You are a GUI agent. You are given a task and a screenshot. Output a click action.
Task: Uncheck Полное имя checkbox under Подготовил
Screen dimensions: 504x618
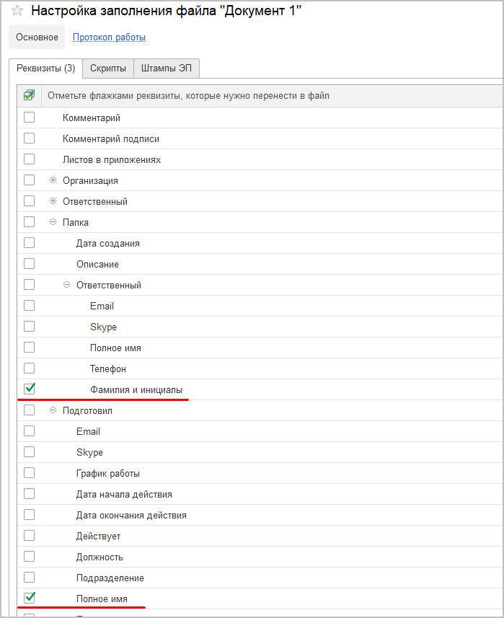coord(30,598)
